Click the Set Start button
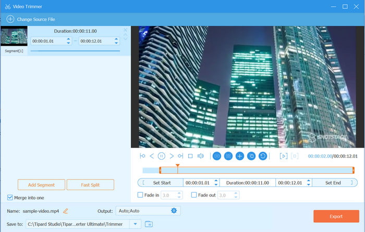This screenshot has width=365, height=232. pyautogui.click(x=162, y=183)
